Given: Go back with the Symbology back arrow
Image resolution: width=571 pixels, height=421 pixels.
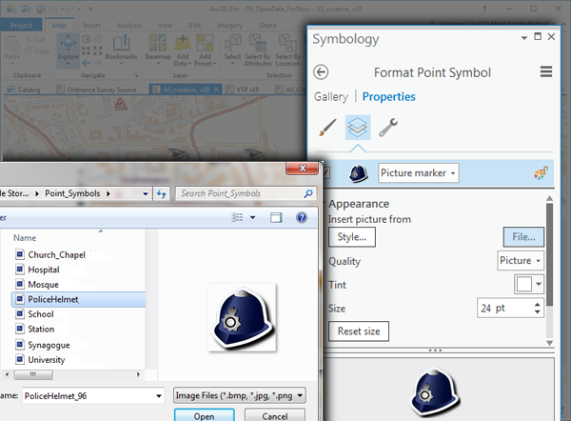Looking at the screenshot, I should click(x=321, y=72).
